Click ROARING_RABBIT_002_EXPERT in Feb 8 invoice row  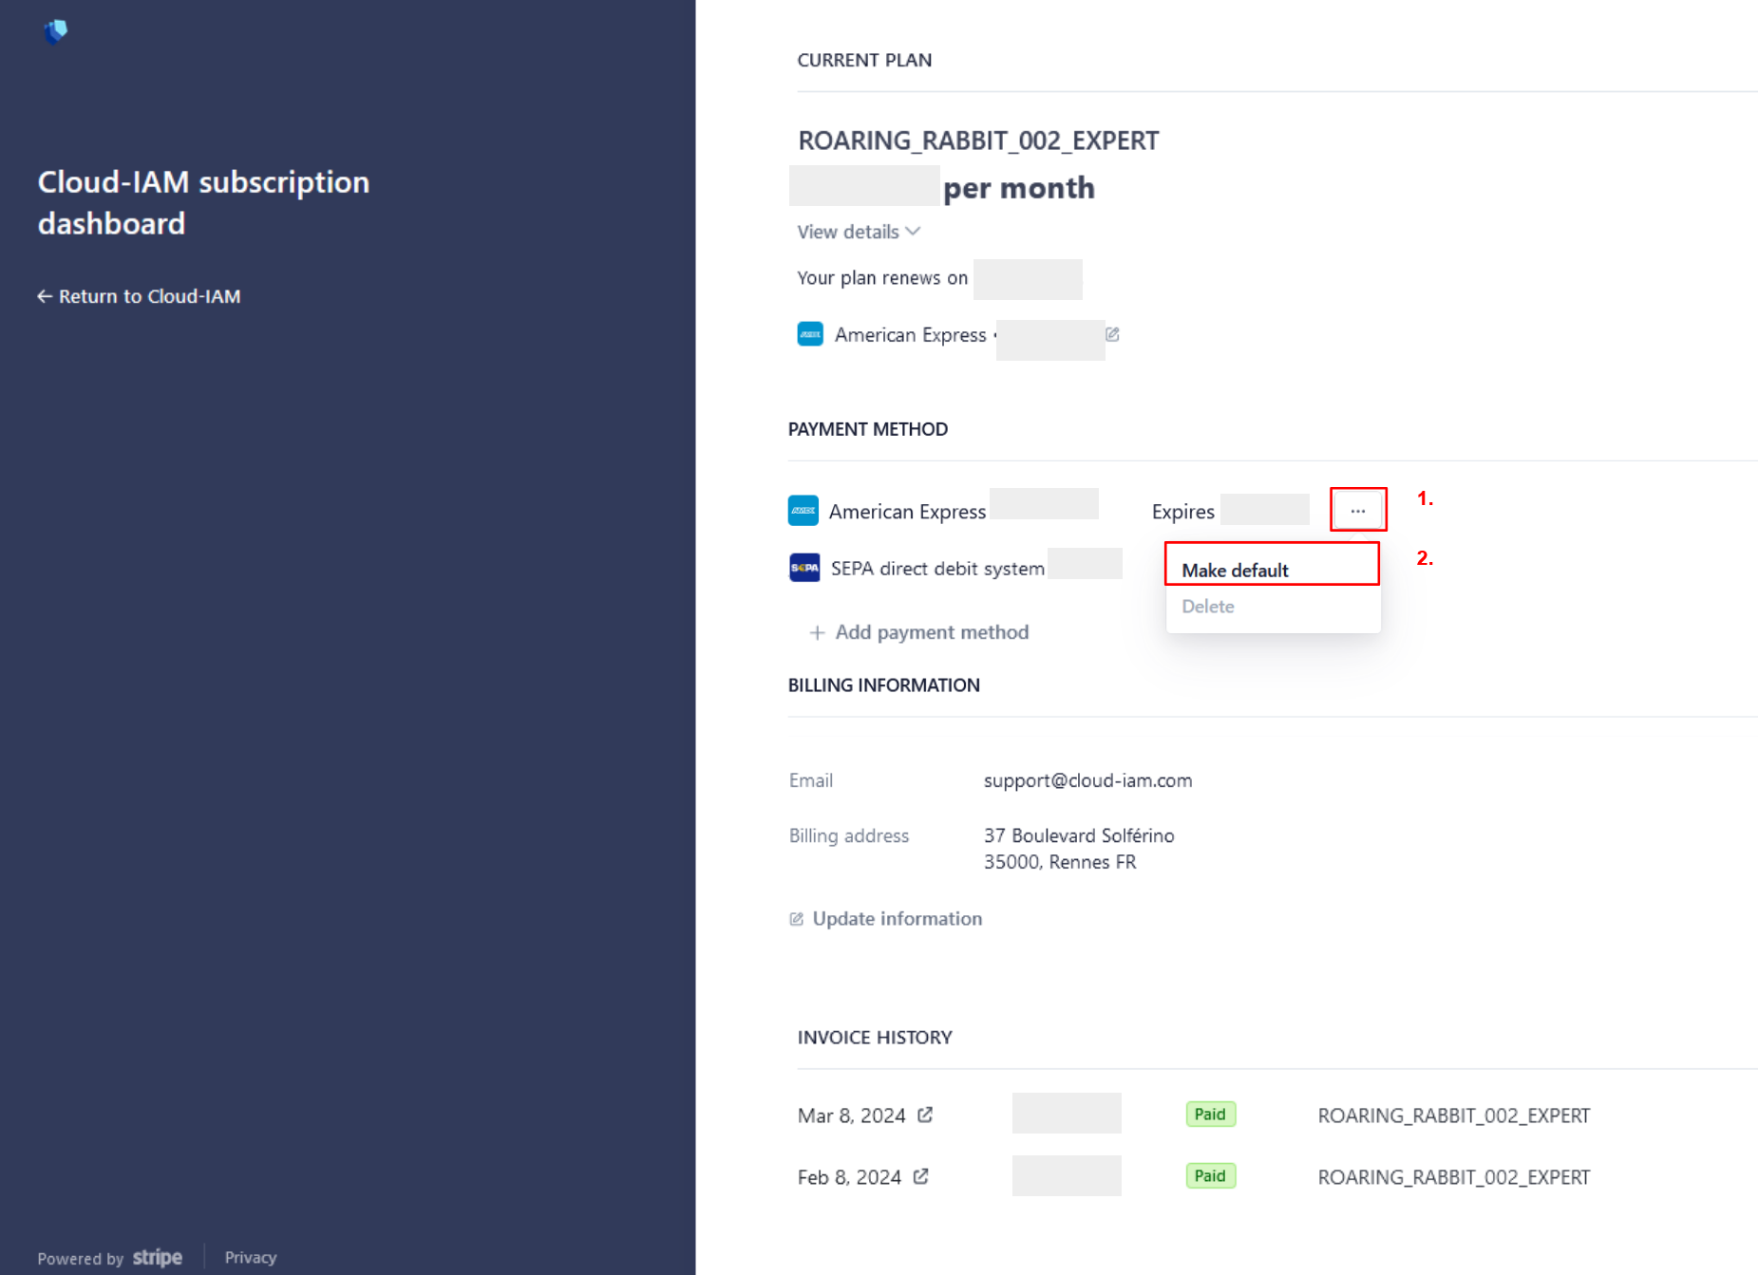point(1454,1177)
